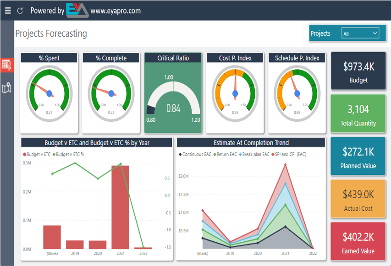Select the Schedule P. Index gauge
The height and width of the screenshot is (266, 391).
(297, 93)
